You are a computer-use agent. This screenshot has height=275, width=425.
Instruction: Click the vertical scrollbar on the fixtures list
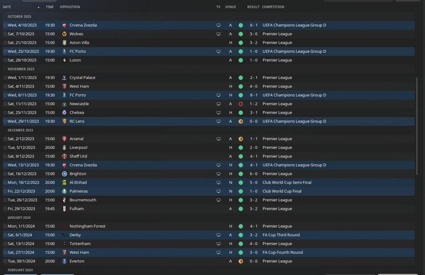click(x=417, y=126)
